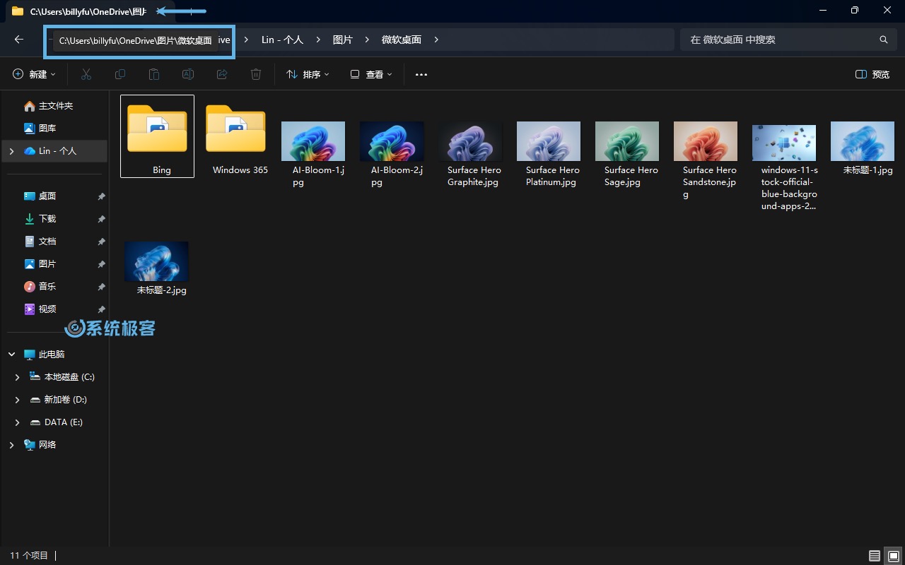Switch to large thumbnails view in status bar
The image size is (905, 565).
tap(894, 556)
